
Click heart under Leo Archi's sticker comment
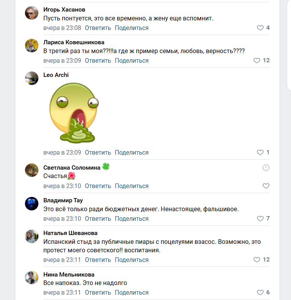(x=260, y=152)
